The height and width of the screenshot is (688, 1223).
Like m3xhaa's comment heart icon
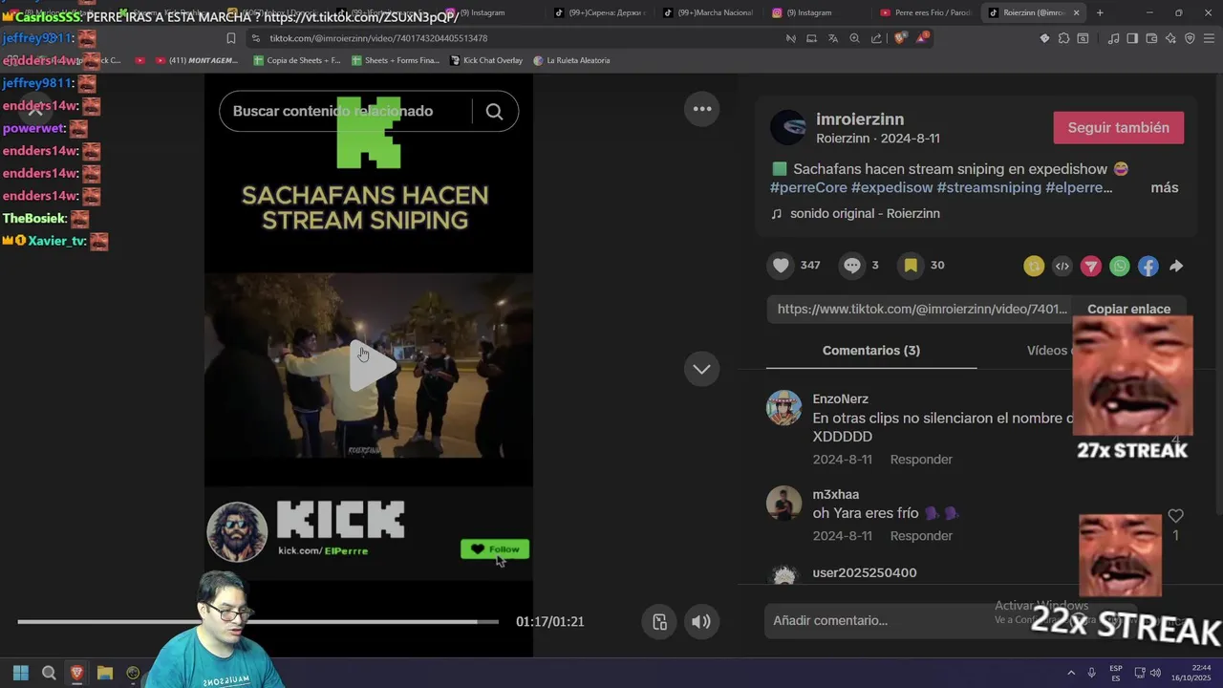click(1175, 516)
